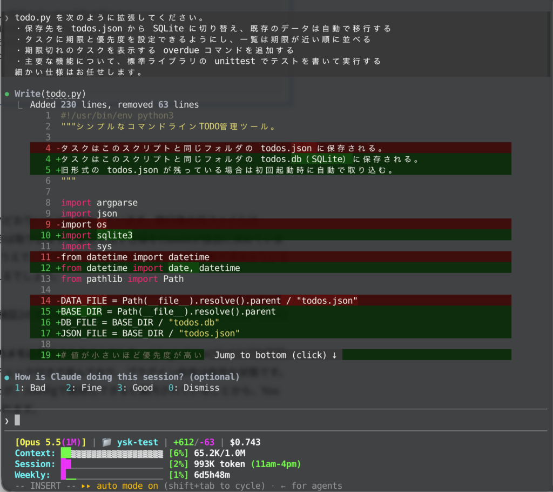Click the "[2%]" session percentage
The width and height of the screenshot is (553, 492).
pos(179,464)
